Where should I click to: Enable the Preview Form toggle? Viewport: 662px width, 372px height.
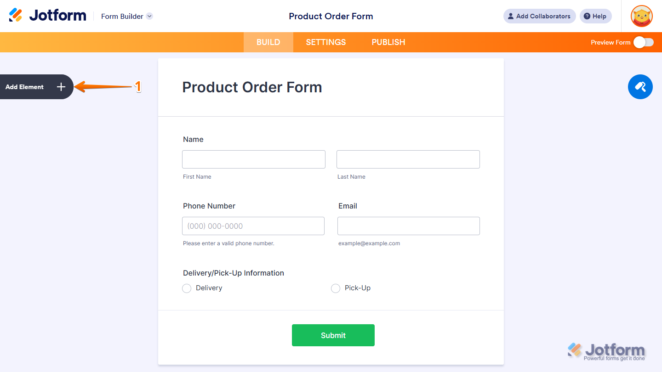click(643, 42)
